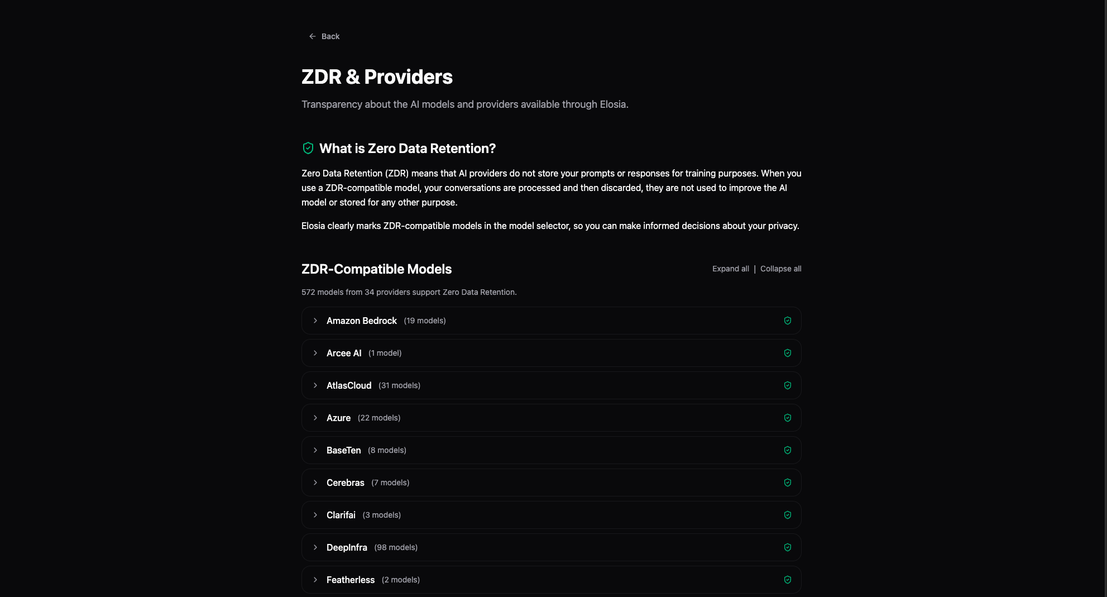
Task: Click the ZDR shield icon for Arcee AI
Action: [x=788, y=353]
